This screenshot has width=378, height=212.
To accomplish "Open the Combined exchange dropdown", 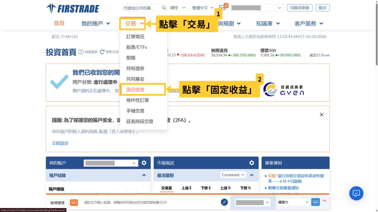I will click(233, 175).
